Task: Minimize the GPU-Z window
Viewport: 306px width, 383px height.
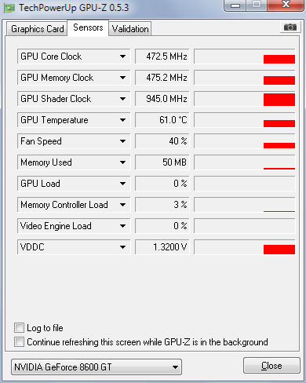Action: pos(235,5)
